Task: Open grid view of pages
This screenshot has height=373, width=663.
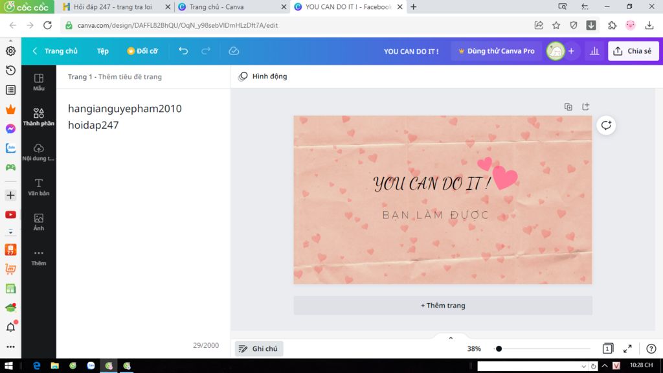Action: [x=607, y=348]
